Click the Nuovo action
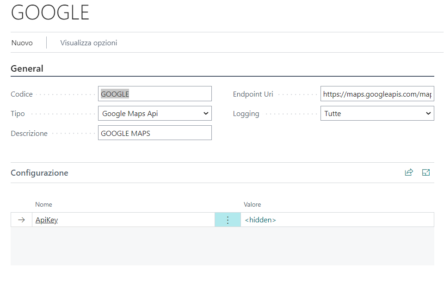Image resolution: width=444 pixels, height=288 pixels. click(x=22, y=43)
